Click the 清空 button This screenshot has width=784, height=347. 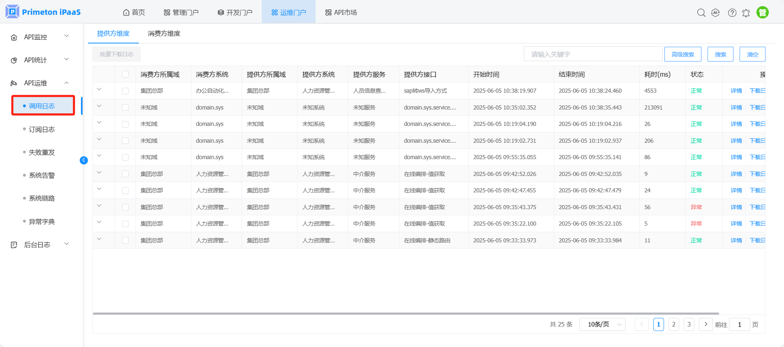point(752,54)
